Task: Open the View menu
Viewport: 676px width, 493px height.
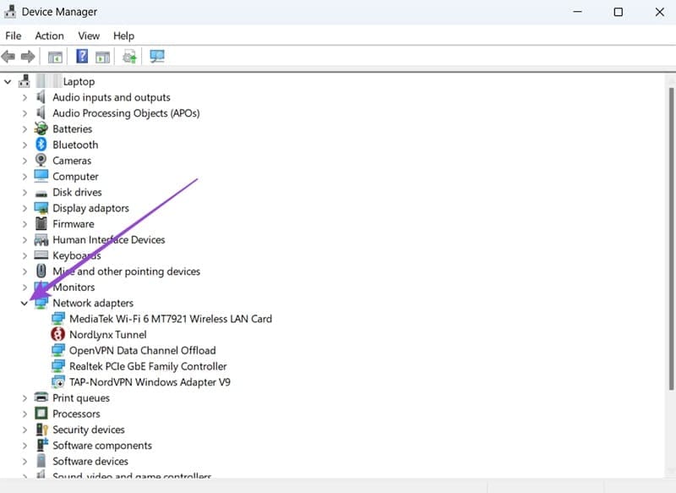Action: [88, 36]
